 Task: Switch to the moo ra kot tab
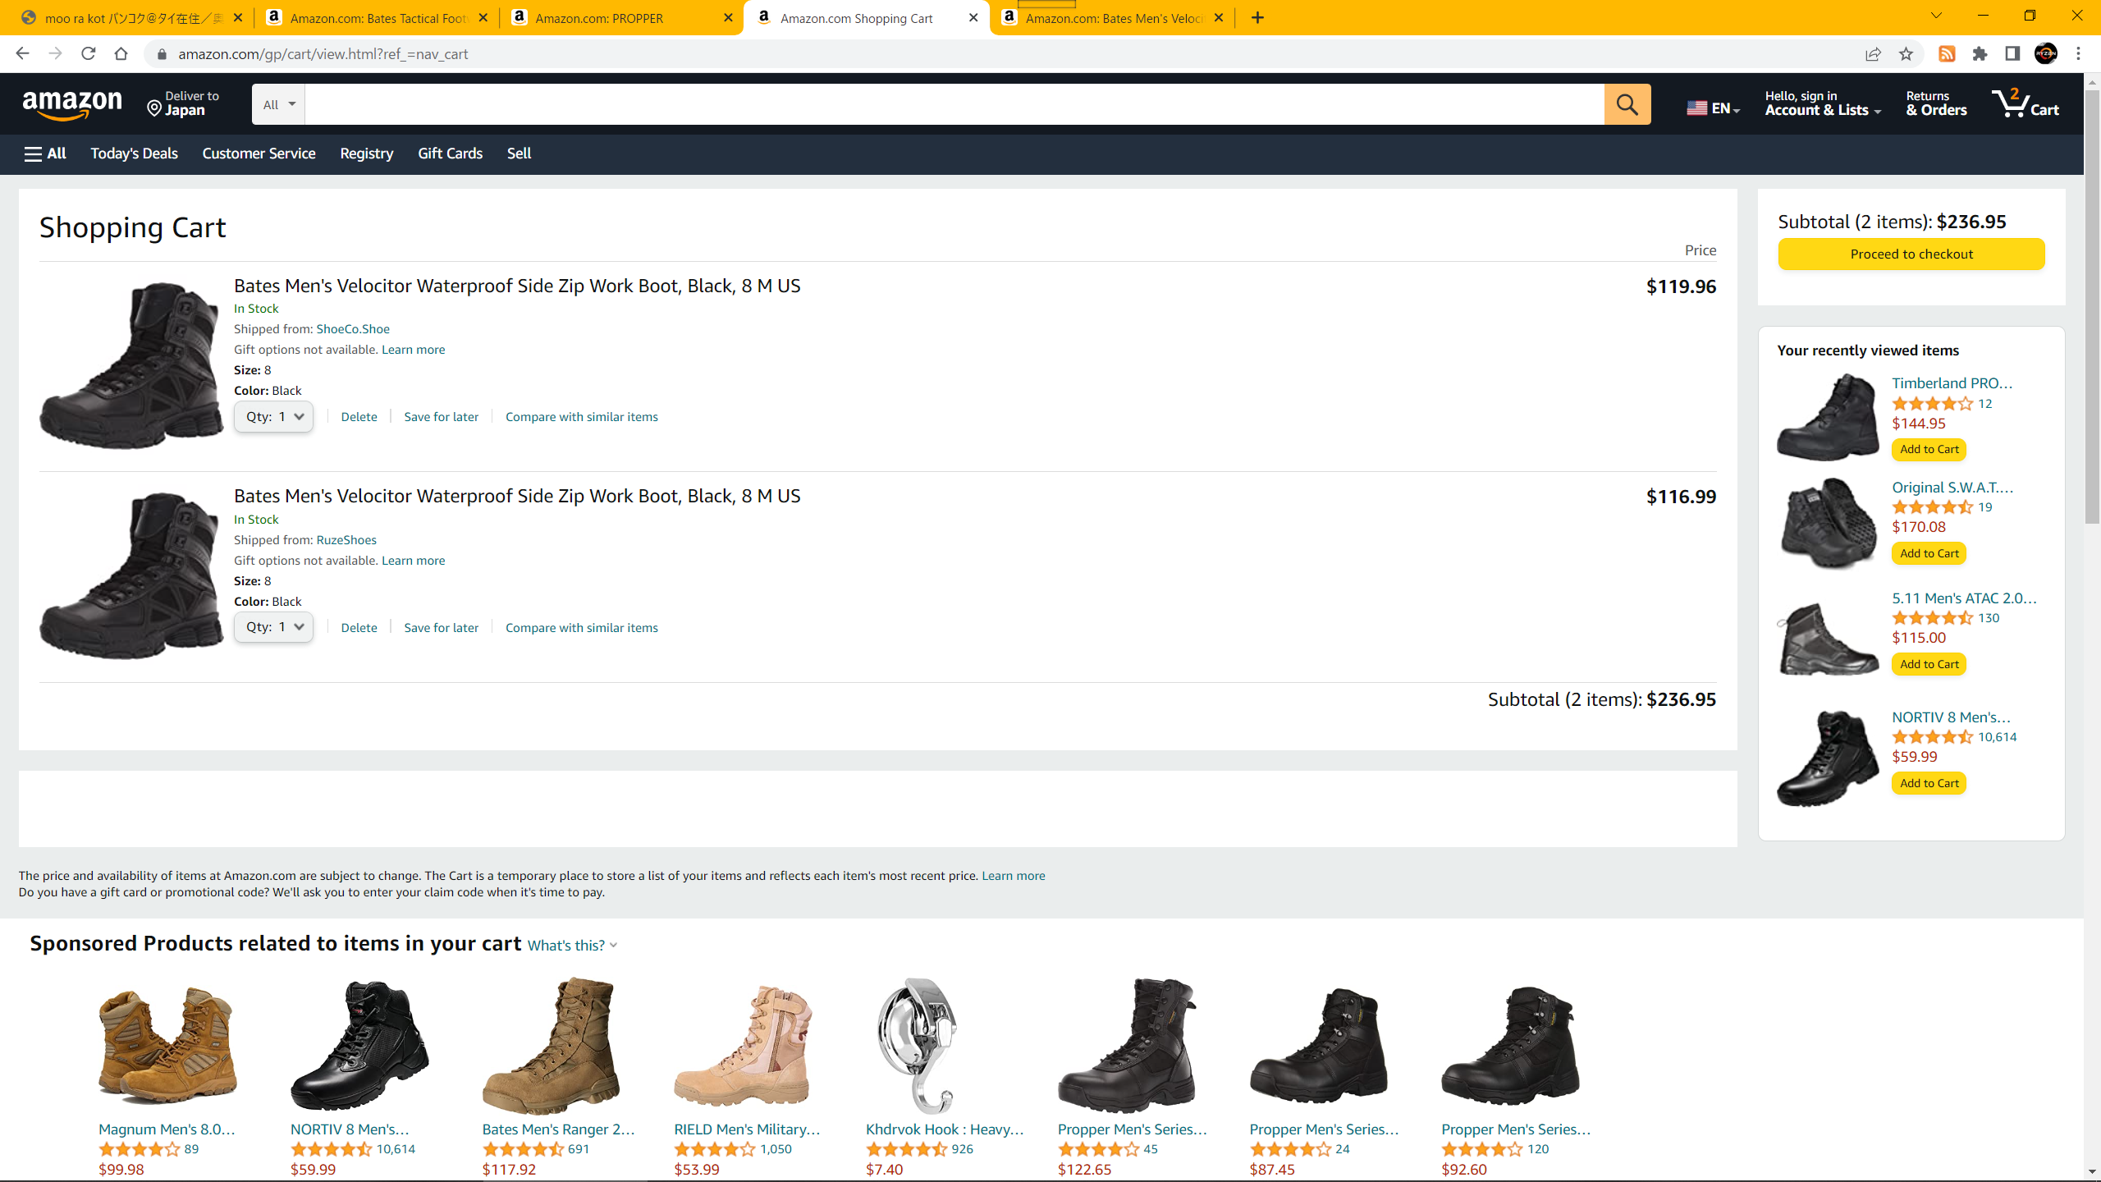point(131,18)
